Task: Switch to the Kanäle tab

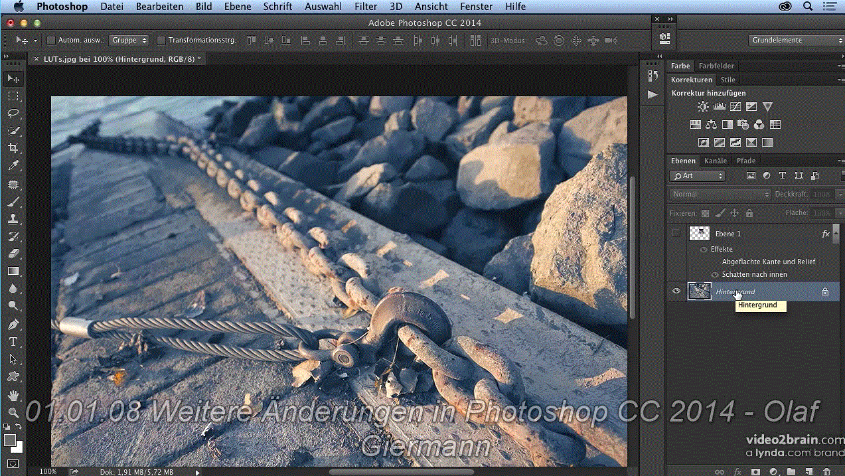Action: click(x=716, y=161)
